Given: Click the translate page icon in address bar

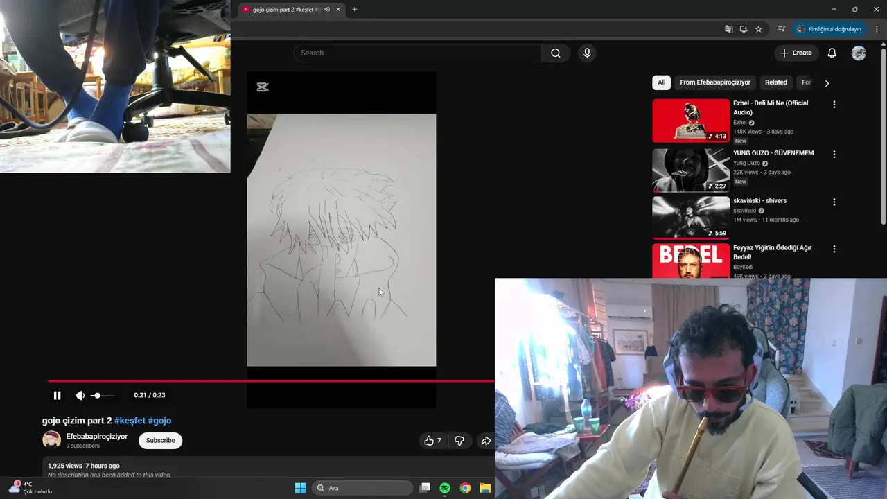Looking at the screenshot, I should click(x=728, y=29).
